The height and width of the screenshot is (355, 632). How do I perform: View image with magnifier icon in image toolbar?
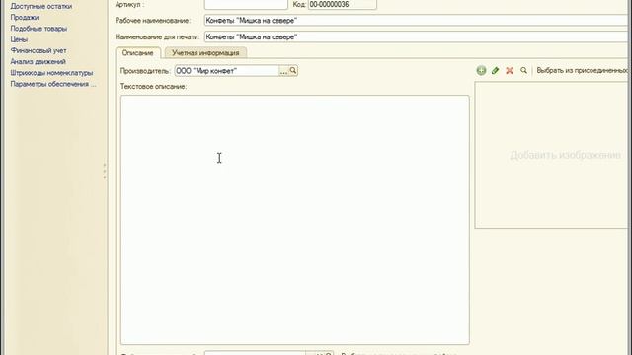pyautogui.click(x=523, y=70)
